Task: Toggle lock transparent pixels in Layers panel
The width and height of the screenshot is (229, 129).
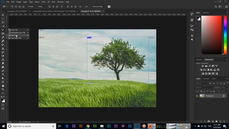Action: (x=201, y=91)
